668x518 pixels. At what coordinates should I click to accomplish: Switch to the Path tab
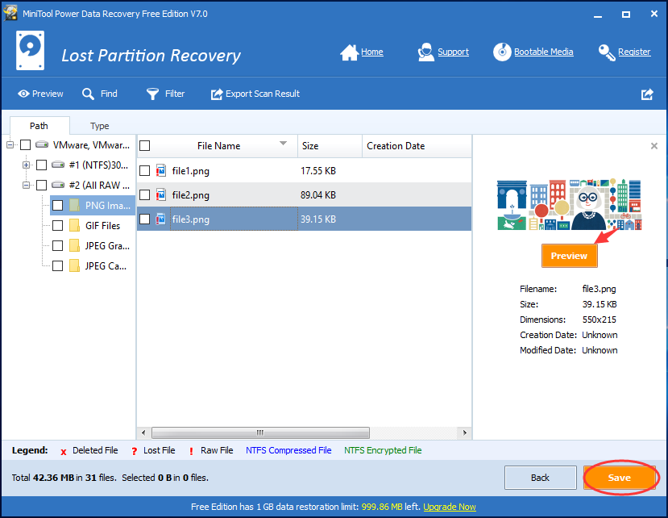click(x=39, y=126)
